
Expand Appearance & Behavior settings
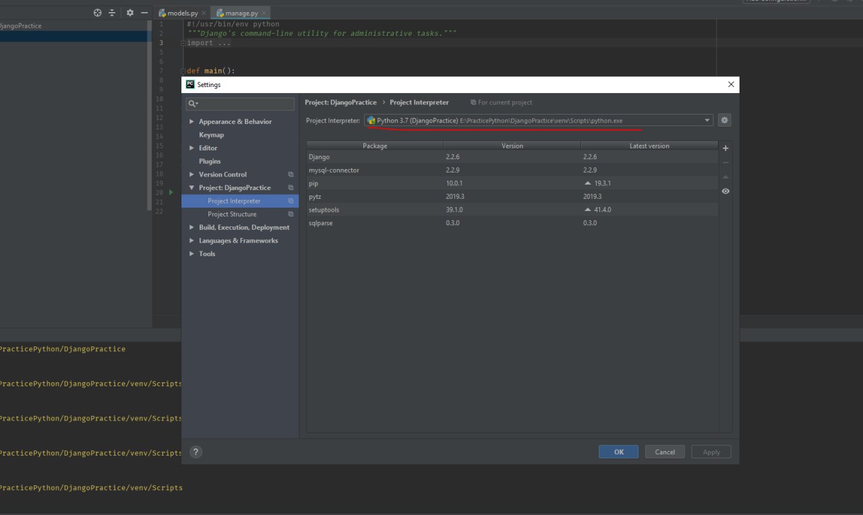191,122
